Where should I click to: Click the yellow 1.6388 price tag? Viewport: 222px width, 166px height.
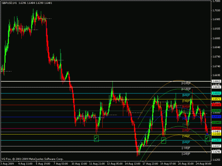coord(216,134)
